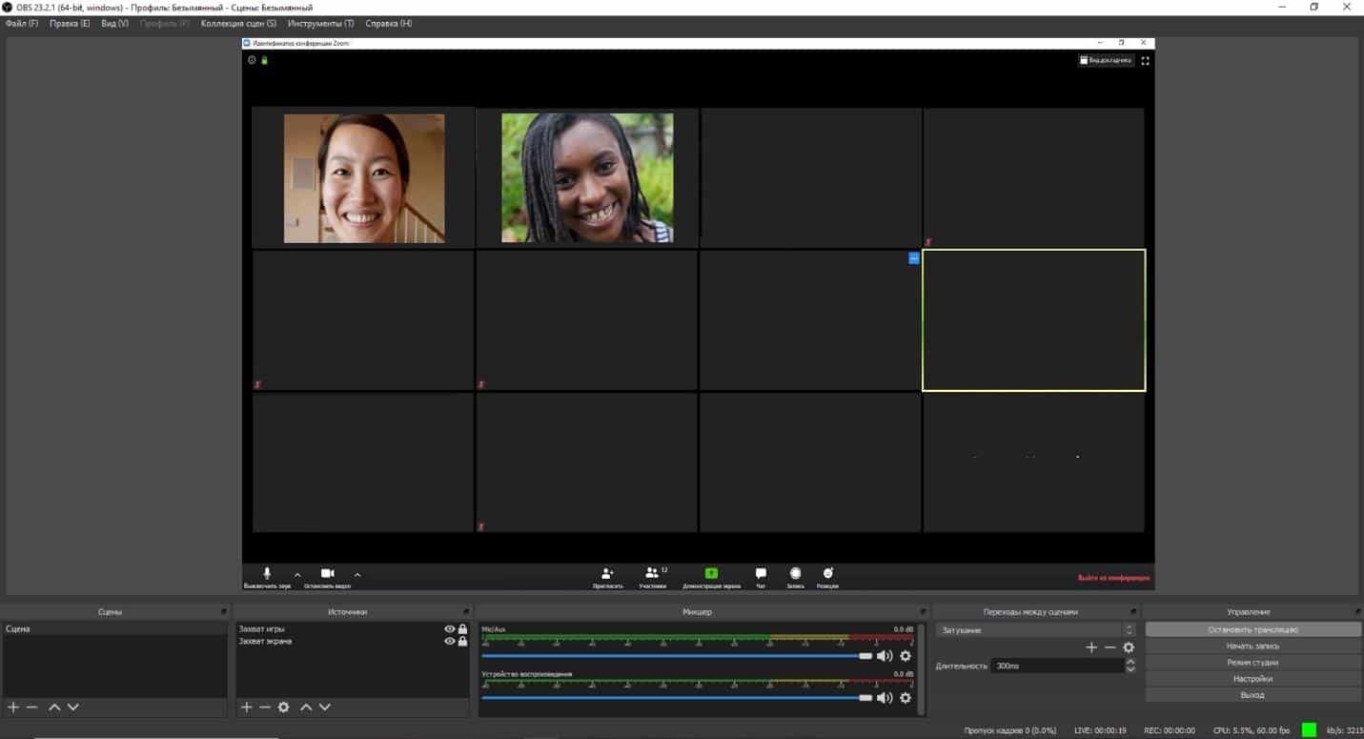Click the Zoom Record icon

794,573
